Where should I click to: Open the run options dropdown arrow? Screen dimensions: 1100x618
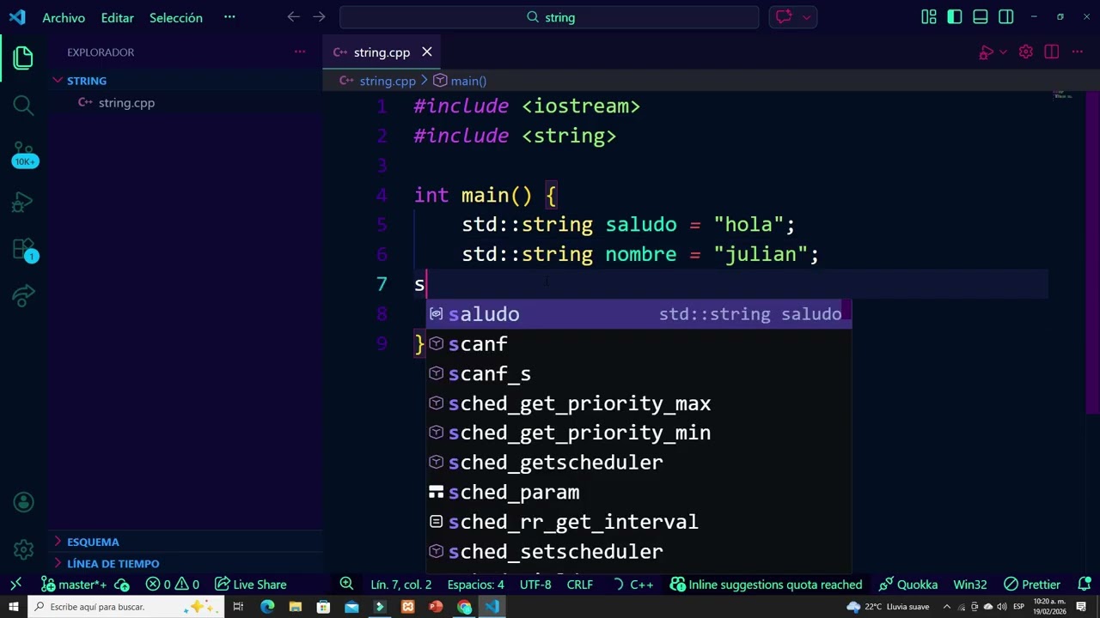(1003, 52)
